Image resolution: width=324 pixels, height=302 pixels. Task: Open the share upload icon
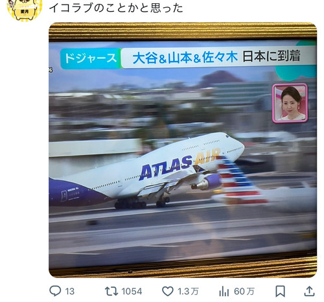tap(309, 291)
